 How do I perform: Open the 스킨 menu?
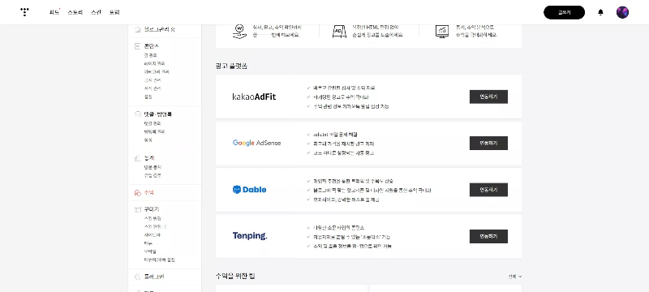point(96,12)
